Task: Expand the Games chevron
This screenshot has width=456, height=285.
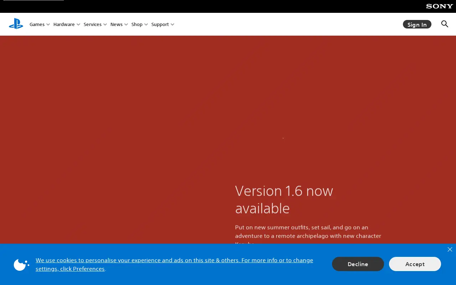Action: 48,25
